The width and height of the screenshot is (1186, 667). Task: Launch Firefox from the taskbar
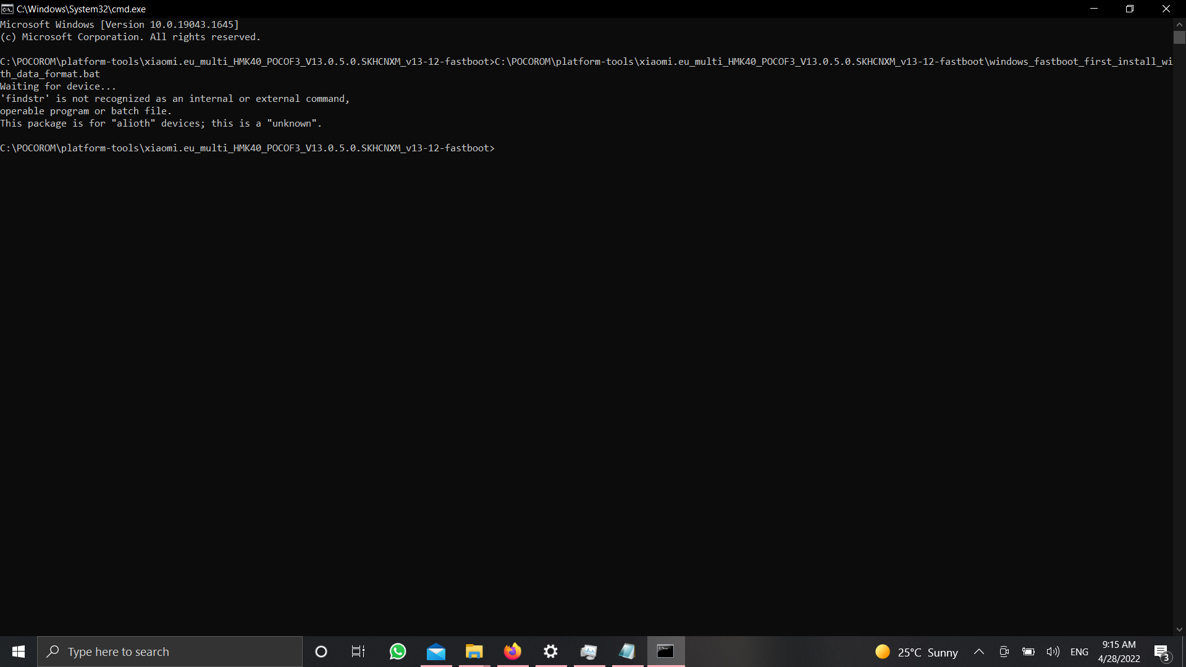click(x=512, y=652)
